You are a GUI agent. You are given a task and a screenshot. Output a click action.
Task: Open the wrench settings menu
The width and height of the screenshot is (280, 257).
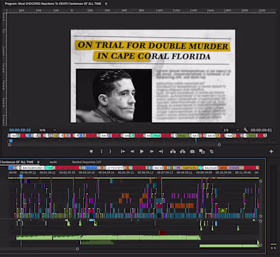click(245, 130)
